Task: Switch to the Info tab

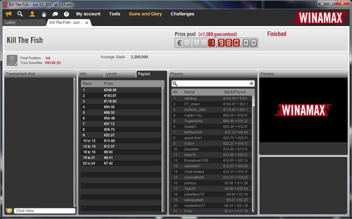Action: 91,74
